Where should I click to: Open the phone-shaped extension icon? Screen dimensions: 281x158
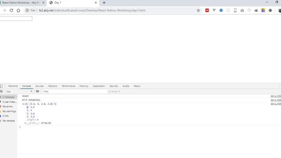tap(235, 11)
